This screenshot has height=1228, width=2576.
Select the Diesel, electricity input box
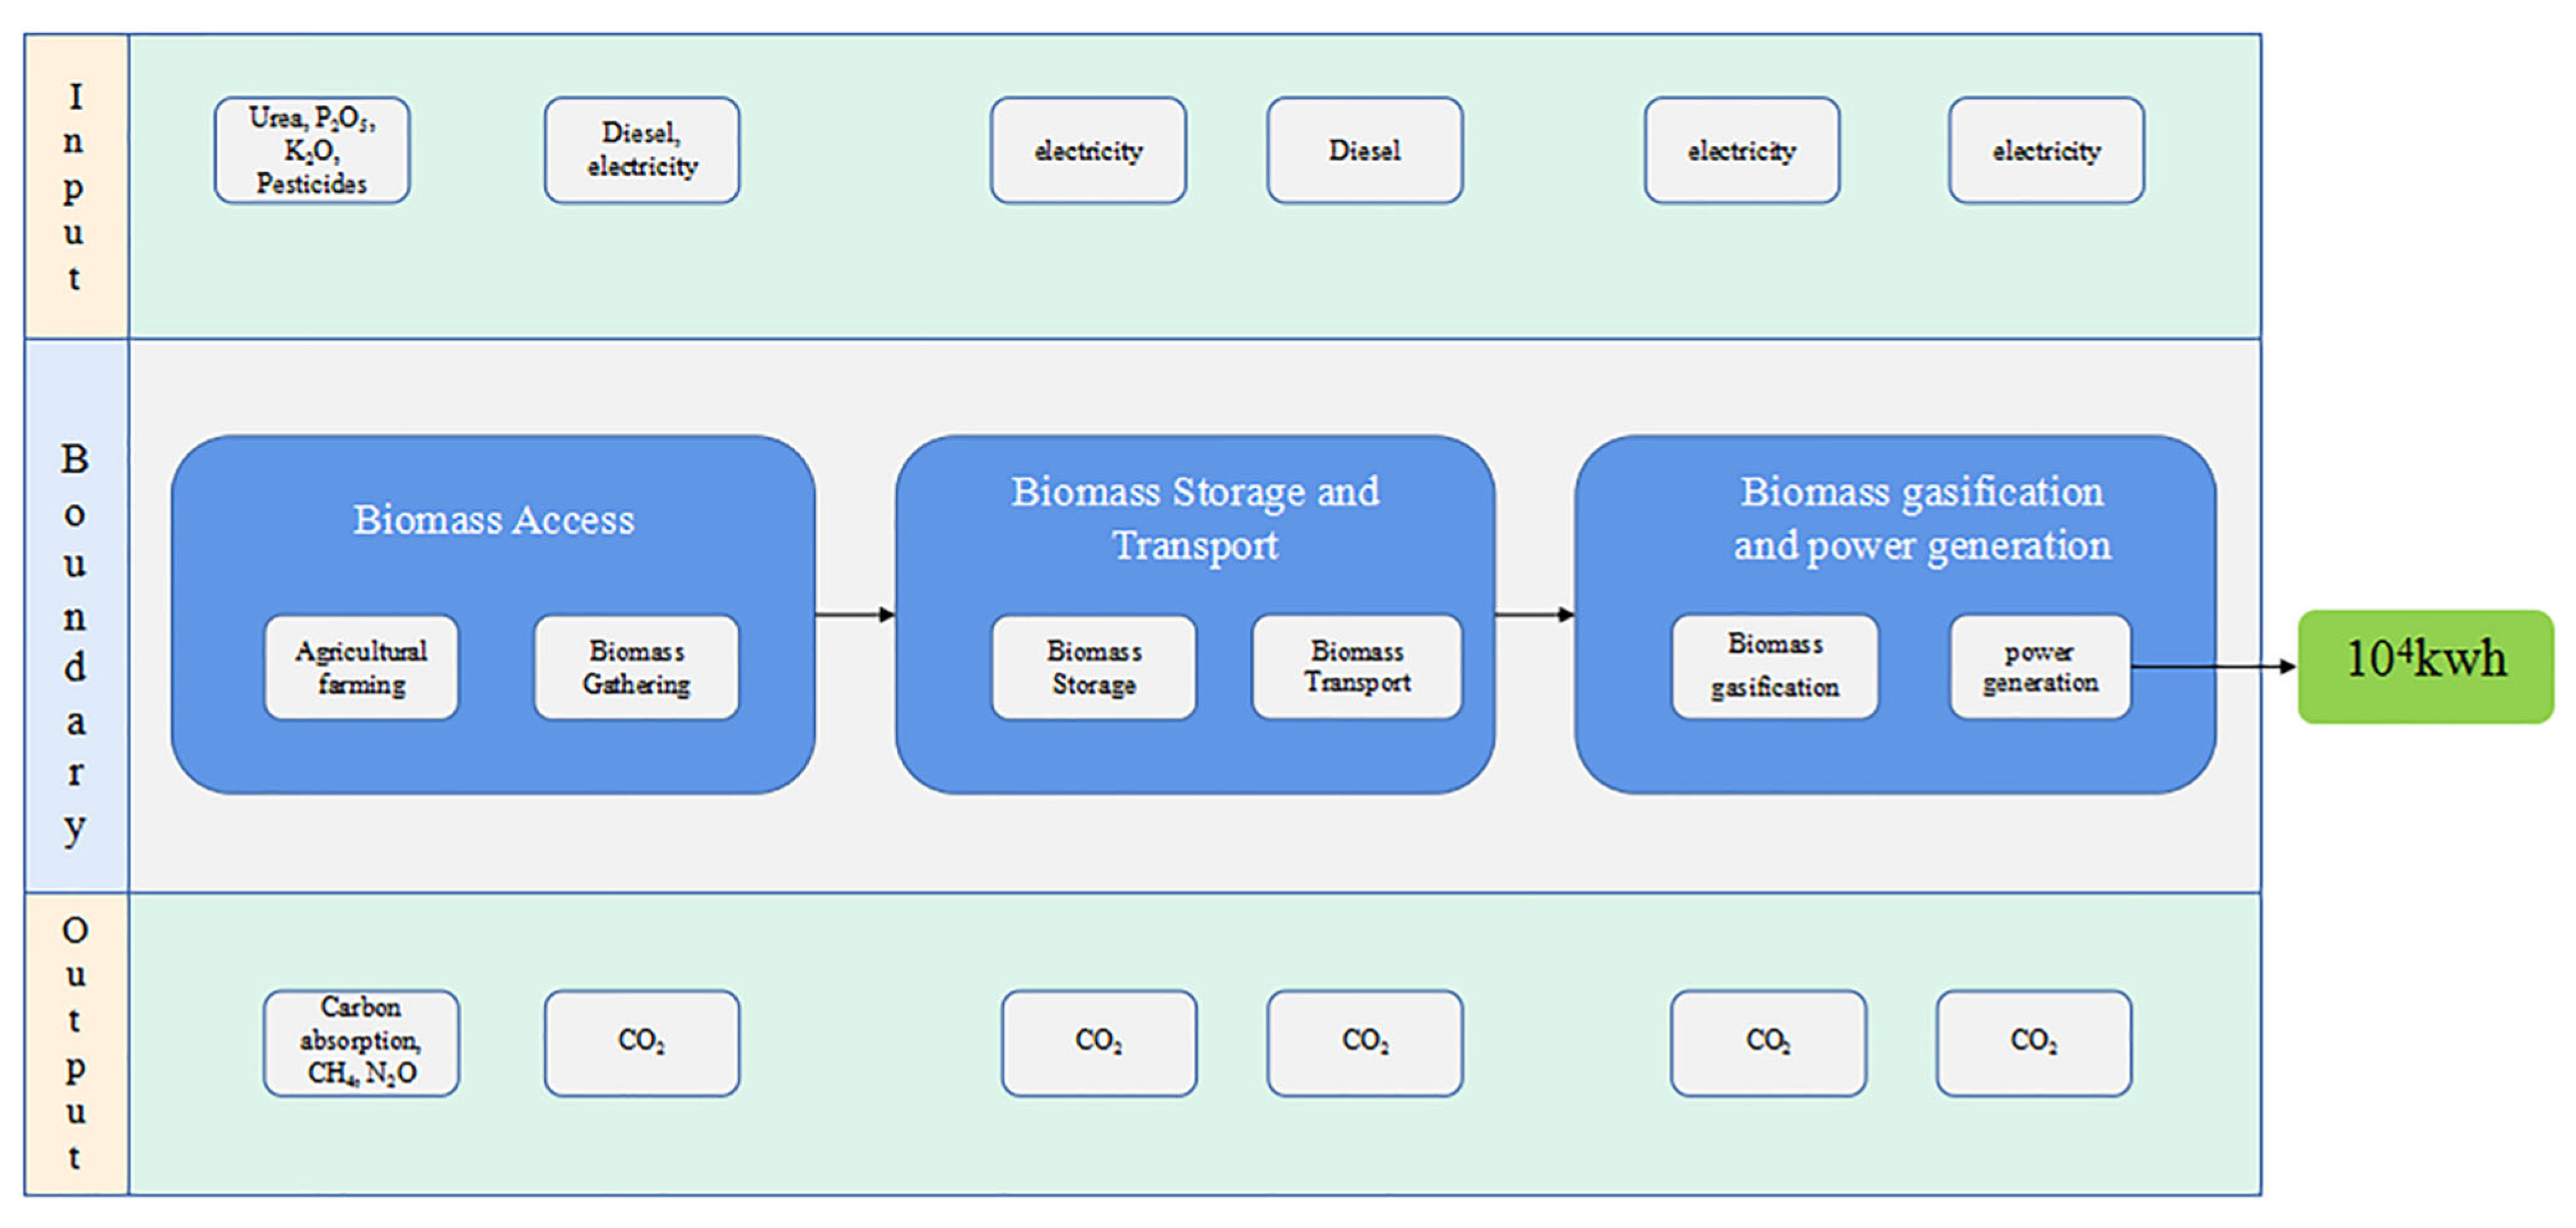tap(641, 150)
